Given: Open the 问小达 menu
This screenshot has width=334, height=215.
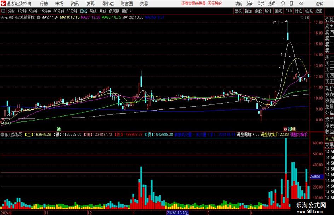Looking at the screenshot, I should pos(107,4).
